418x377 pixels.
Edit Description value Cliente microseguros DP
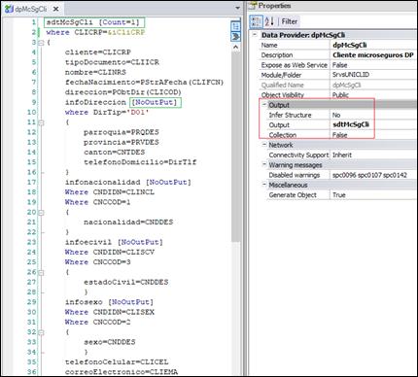[373, 55]
